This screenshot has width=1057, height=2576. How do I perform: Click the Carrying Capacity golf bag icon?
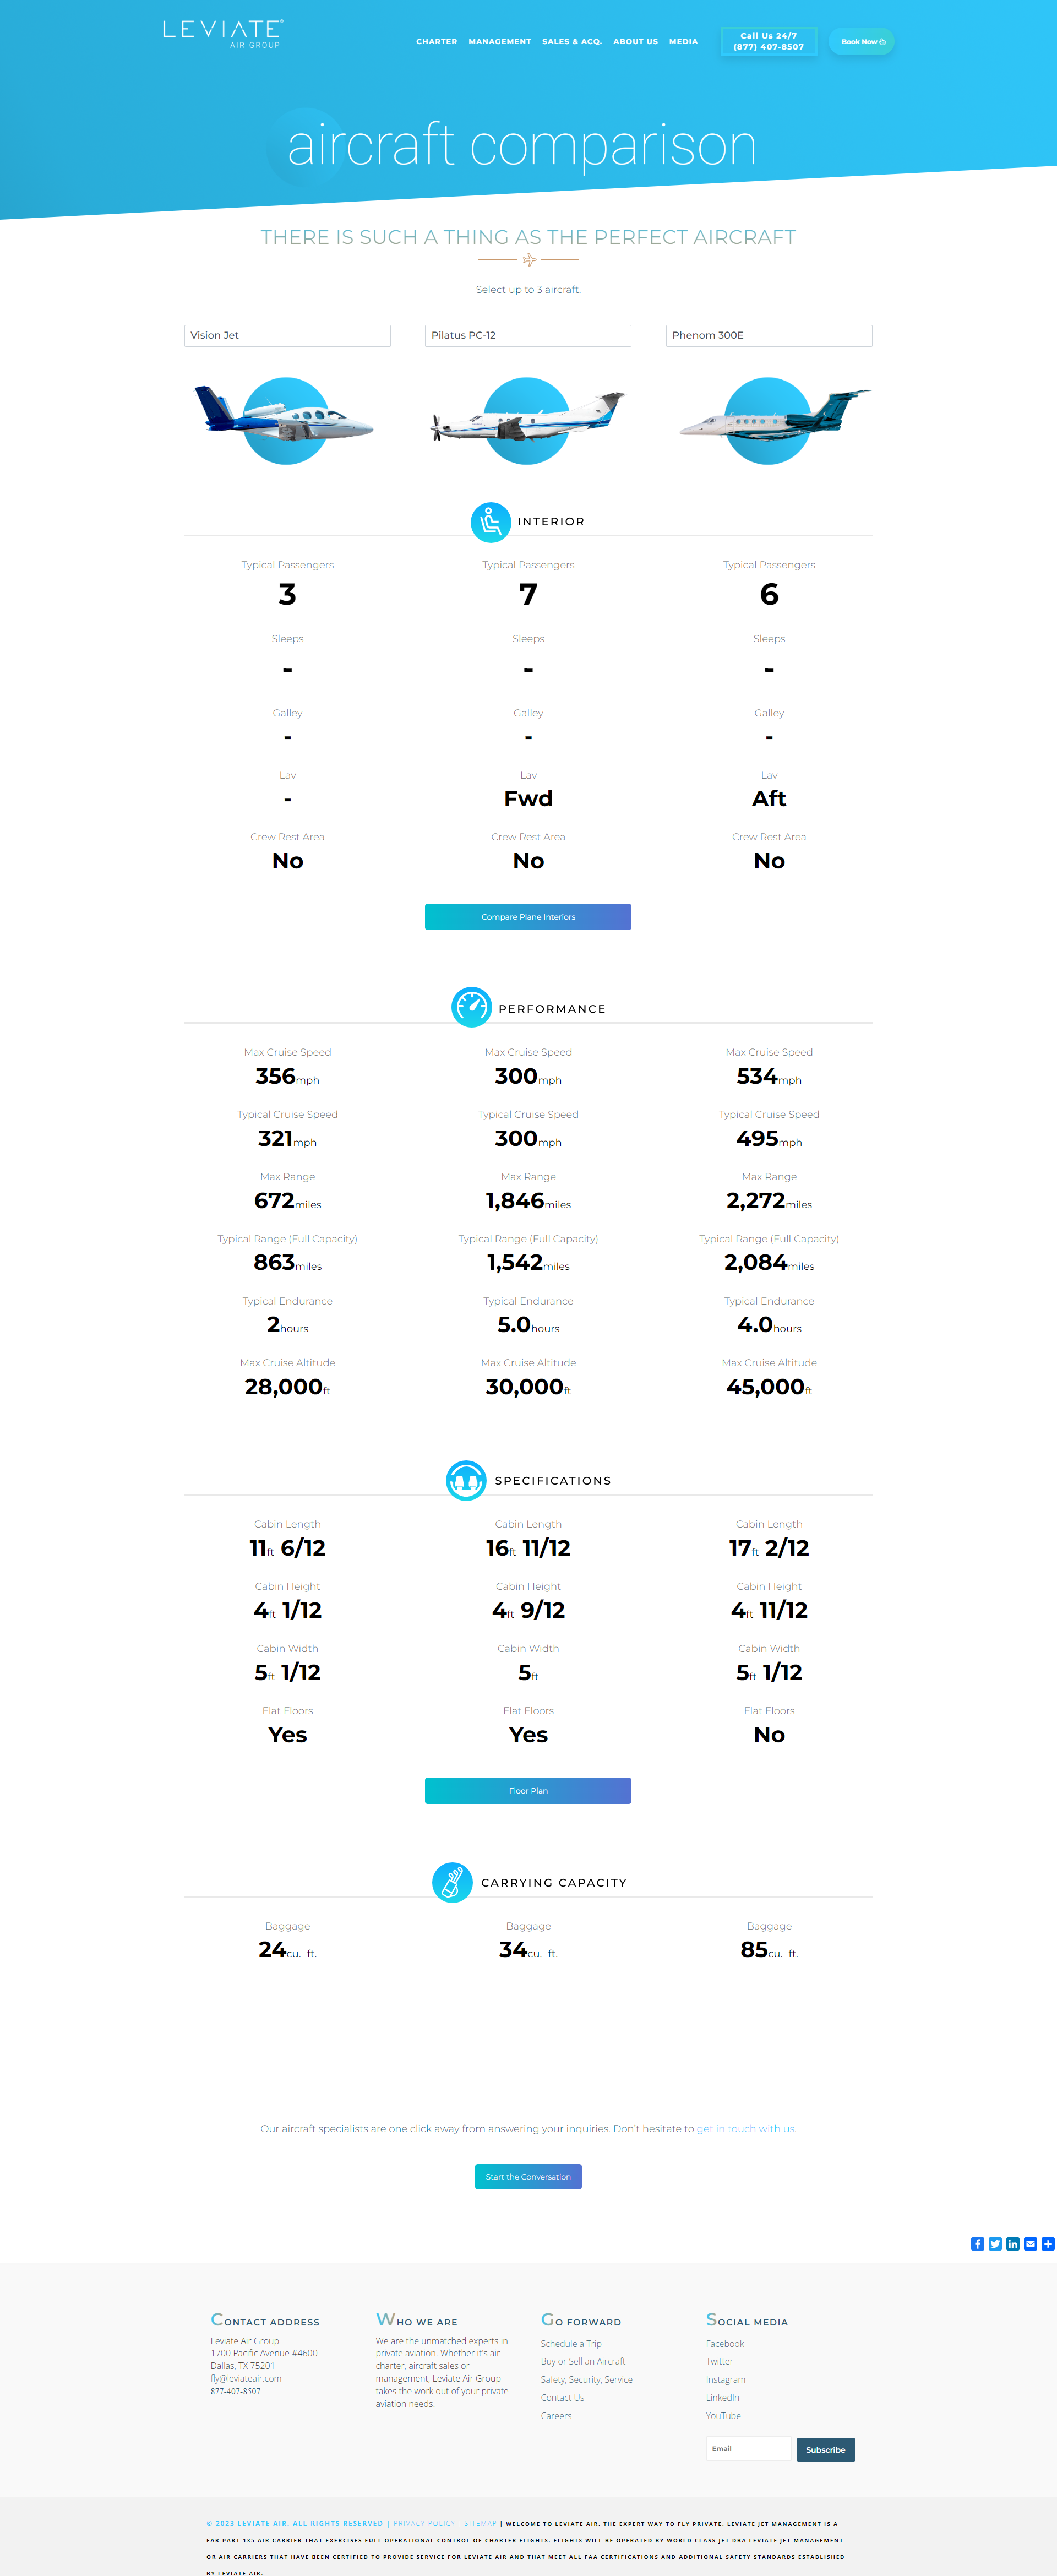coord(452,1882)
